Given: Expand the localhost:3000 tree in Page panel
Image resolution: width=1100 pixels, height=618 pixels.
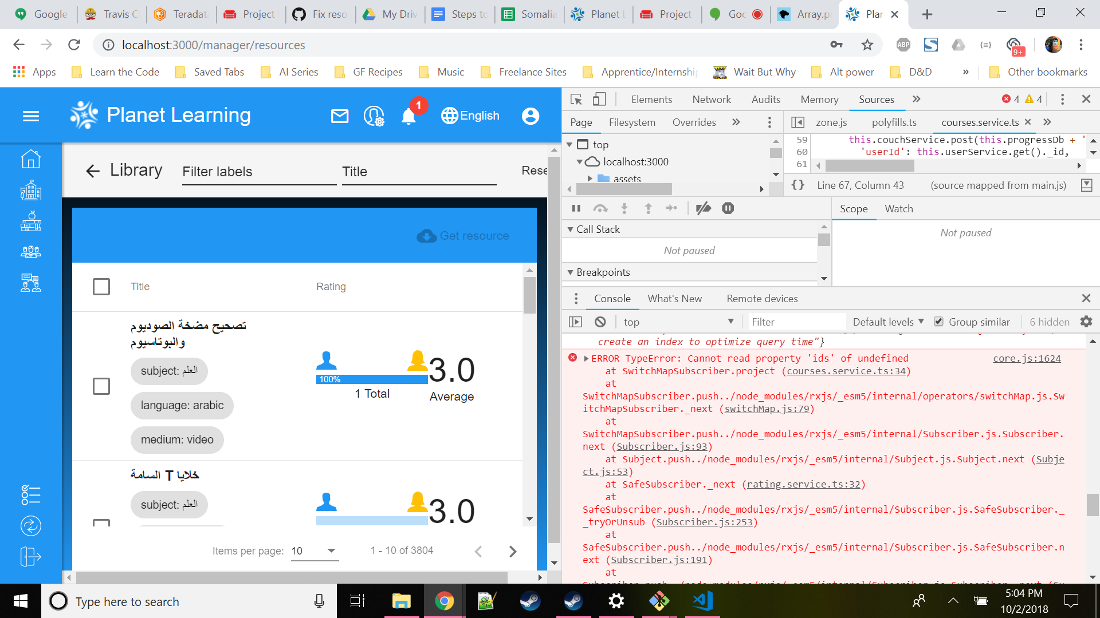Looking at the screenshot, I should 580,162.
